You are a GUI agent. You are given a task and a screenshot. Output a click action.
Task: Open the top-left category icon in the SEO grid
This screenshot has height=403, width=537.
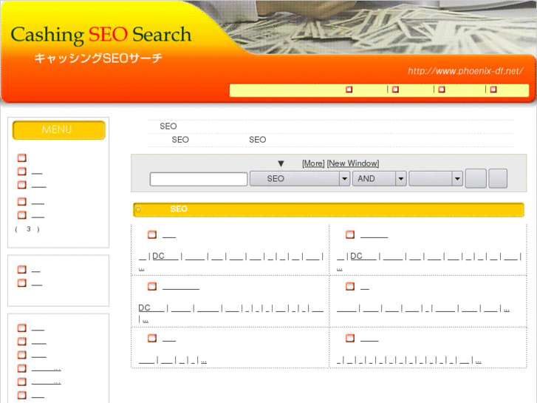point(152,234)
